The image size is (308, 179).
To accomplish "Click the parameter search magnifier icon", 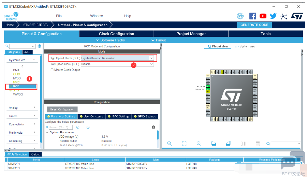I will [x=47, y=127].
